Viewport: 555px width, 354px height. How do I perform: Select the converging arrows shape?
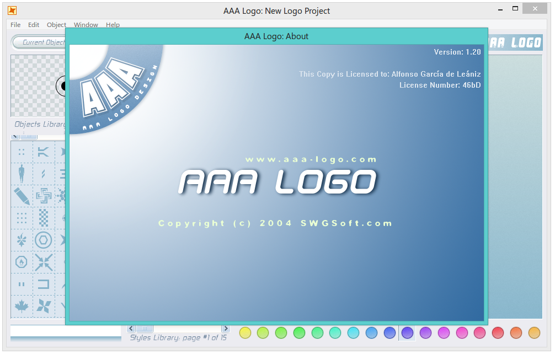(x=43, y=262)
